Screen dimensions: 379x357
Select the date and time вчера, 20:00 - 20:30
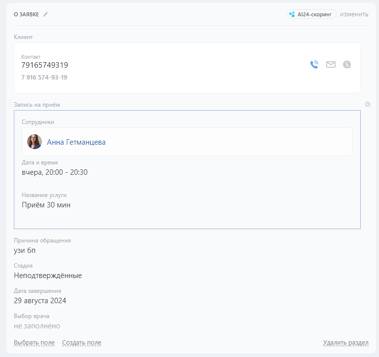[x=55, y=172]
